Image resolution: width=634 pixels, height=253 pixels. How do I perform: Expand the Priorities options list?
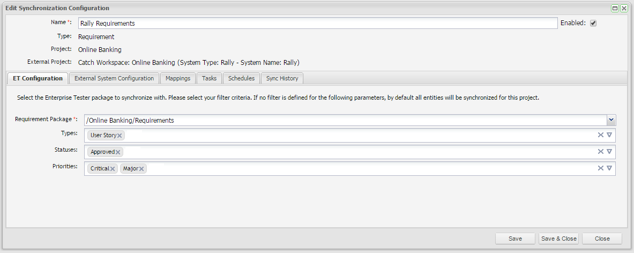point(609,168)
